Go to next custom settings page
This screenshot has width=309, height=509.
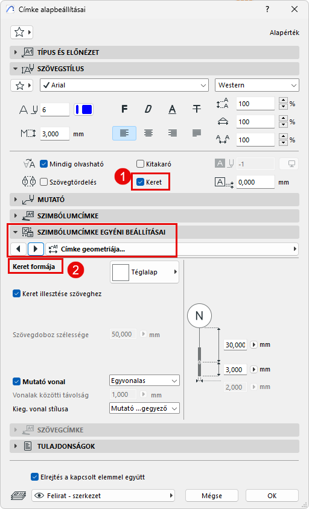click(36, 249)
